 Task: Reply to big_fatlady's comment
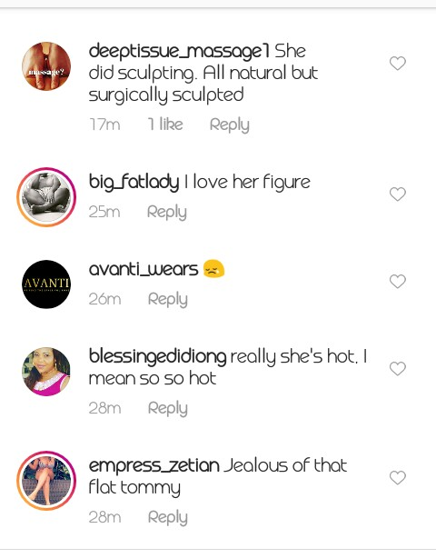click(x=167, y=212)
